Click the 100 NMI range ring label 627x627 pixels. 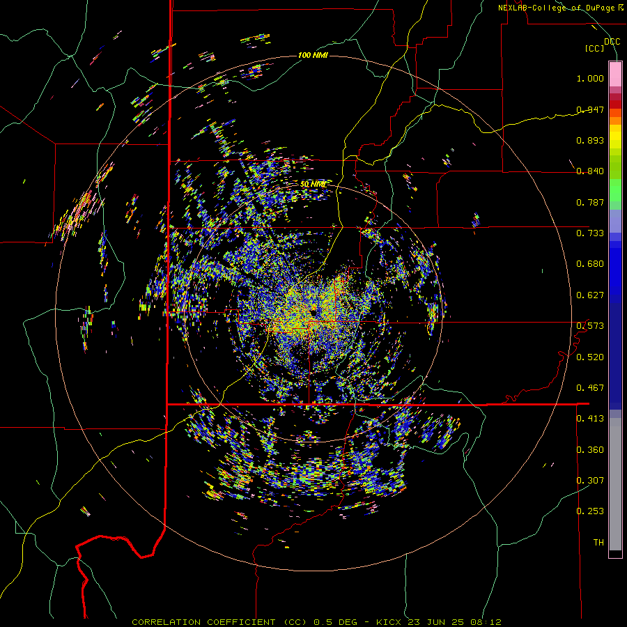point(313,55)
